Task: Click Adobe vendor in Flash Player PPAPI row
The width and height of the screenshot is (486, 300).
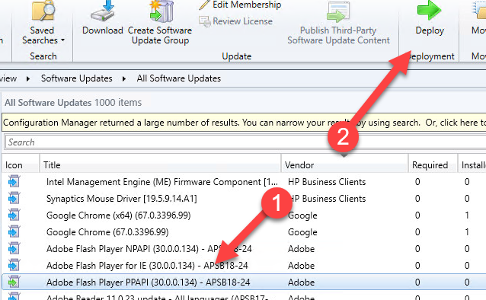Action: [x=301, y=282]
